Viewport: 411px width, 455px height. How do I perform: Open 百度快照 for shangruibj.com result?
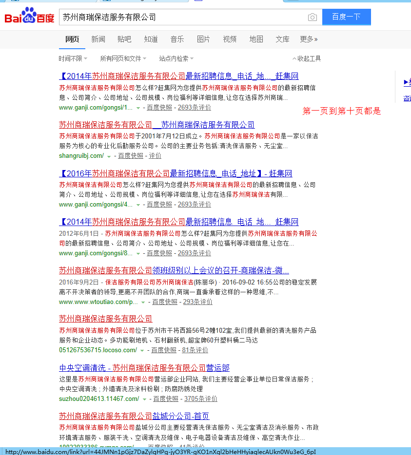pyautogui.click(x=131, y=156)
